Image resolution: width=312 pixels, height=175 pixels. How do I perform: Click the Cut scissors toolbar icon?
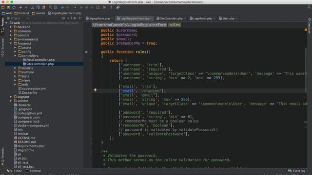(33, 8)
